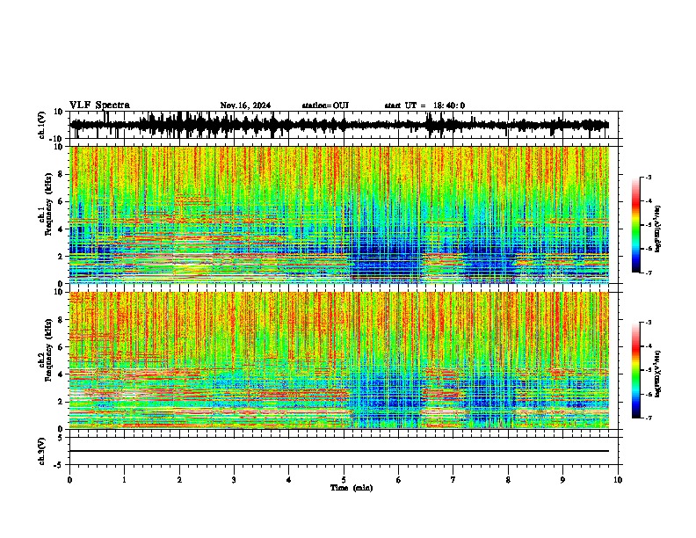Click the "6" tick on ch.1 frequency axis
Viewport: 696px width, 538px height.
(x=61, y=202)
